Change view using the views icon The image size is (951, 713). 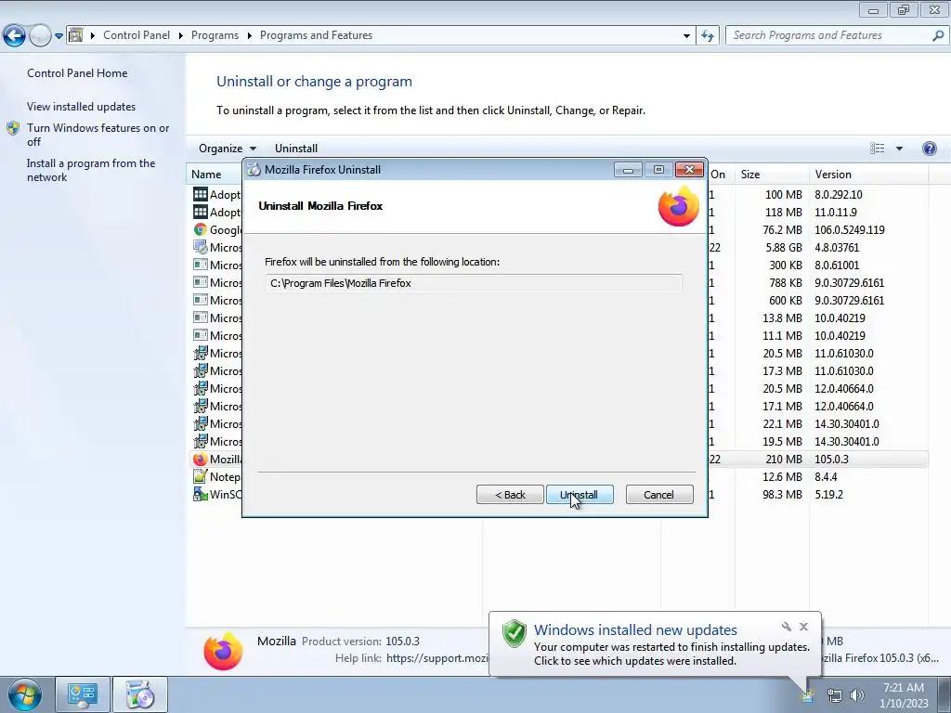(877, 149)
